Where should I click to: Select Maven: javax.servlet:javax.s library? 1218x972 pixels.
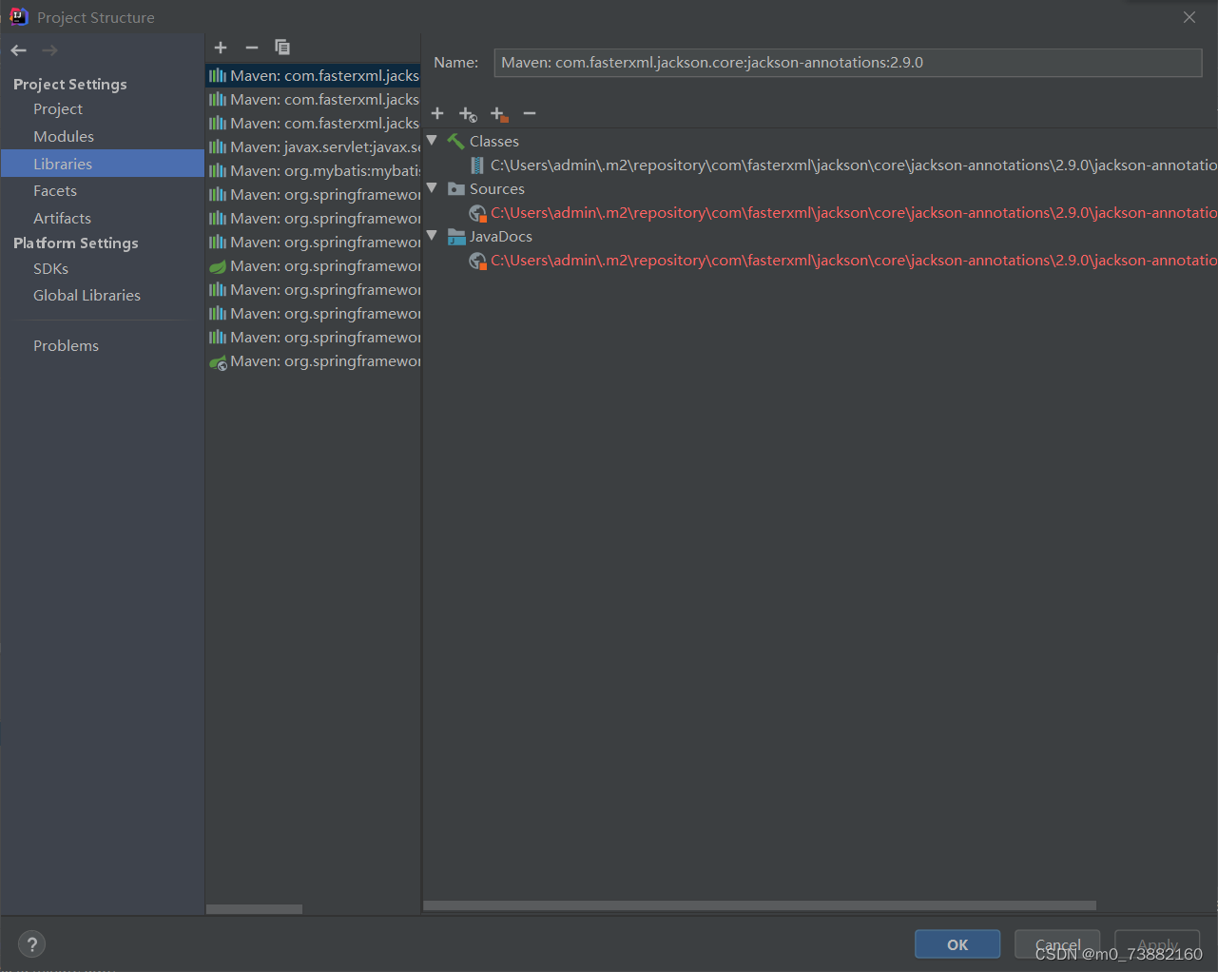pos(313,147)
